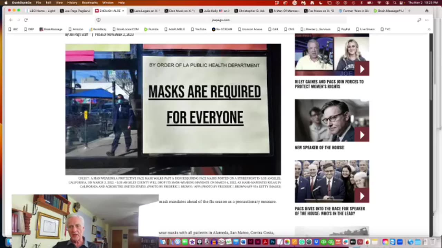Go back with the browser back arrow
The image size is (442, 248).
click(11, 20)
